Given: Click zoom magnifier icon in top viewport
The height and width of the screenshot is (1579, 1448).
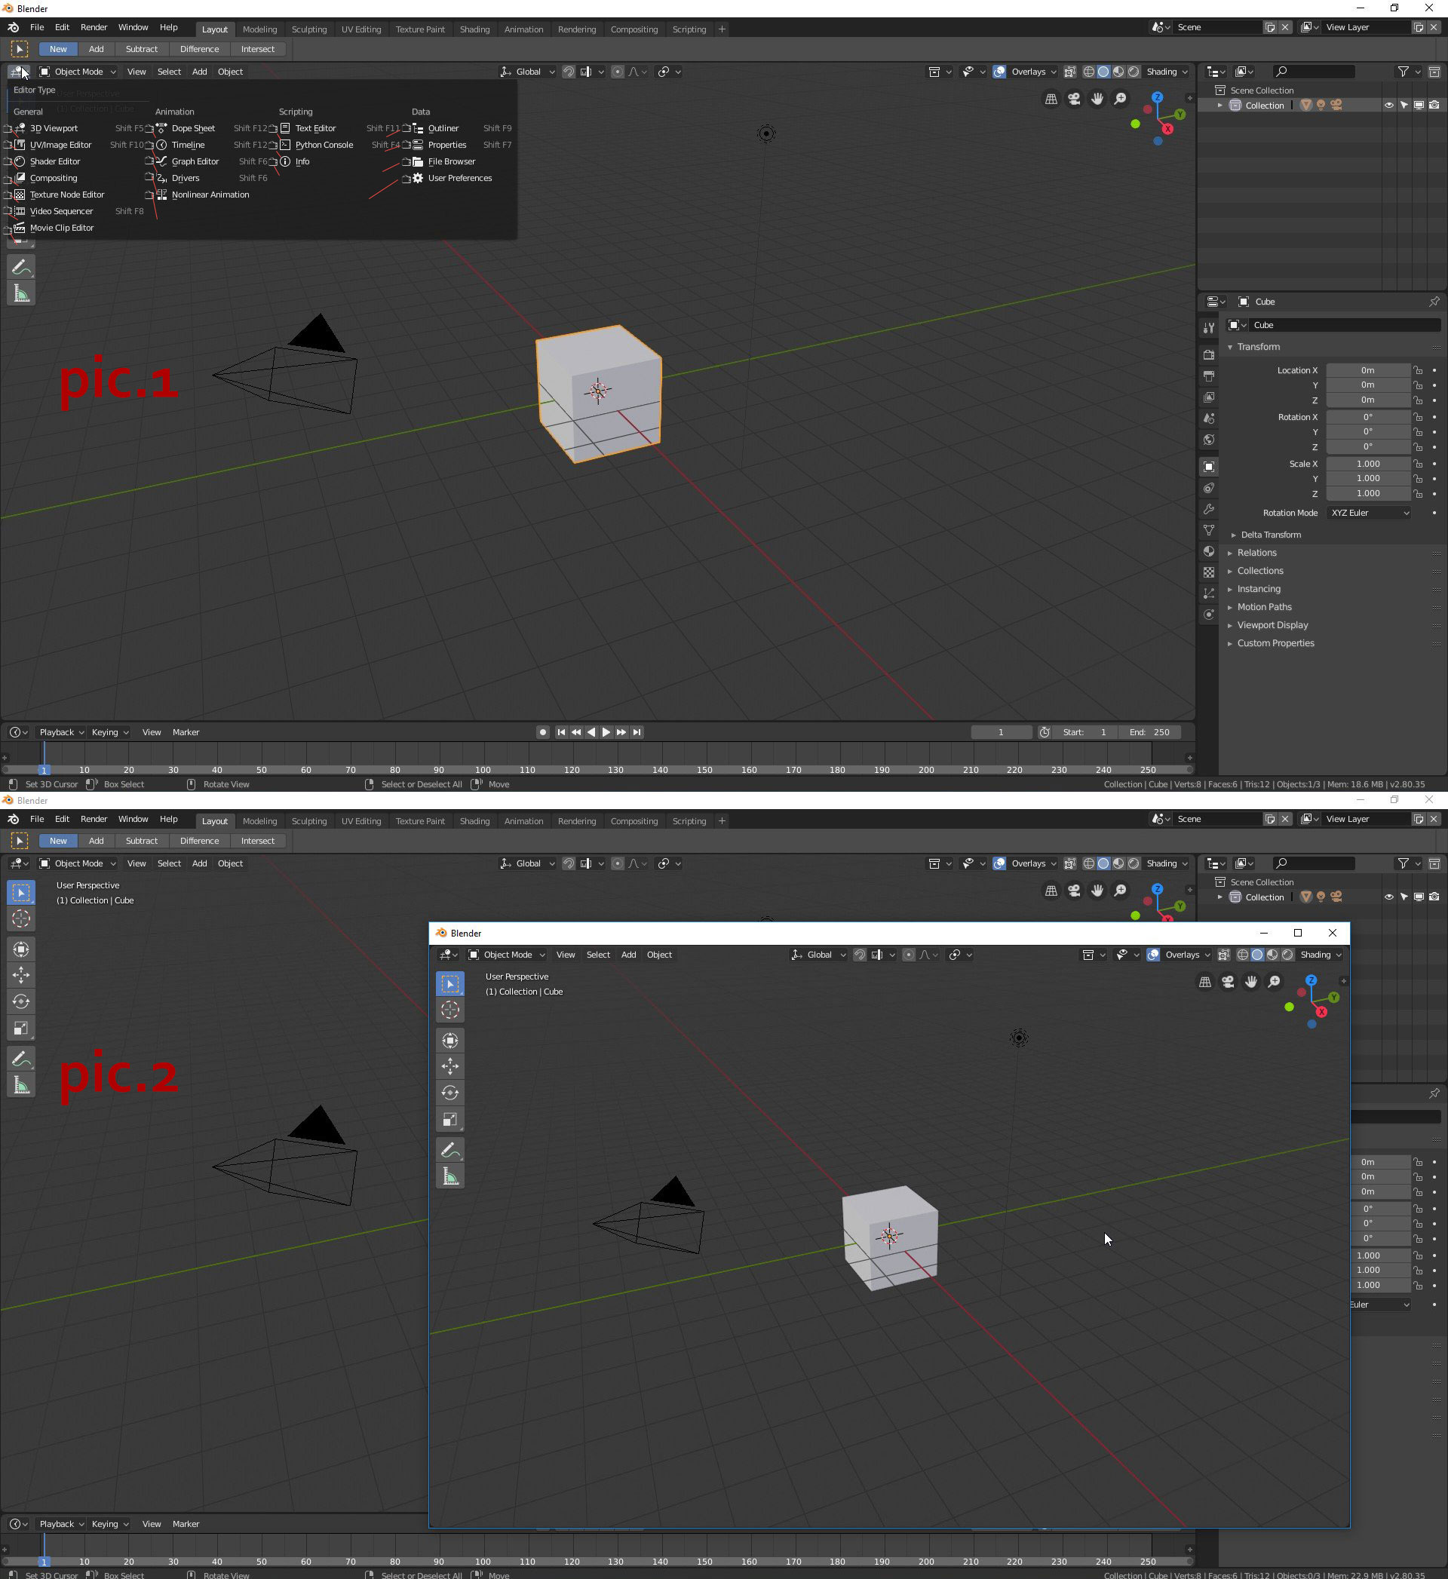Looking at the screenshot, I should click(x=1120, y=99).
